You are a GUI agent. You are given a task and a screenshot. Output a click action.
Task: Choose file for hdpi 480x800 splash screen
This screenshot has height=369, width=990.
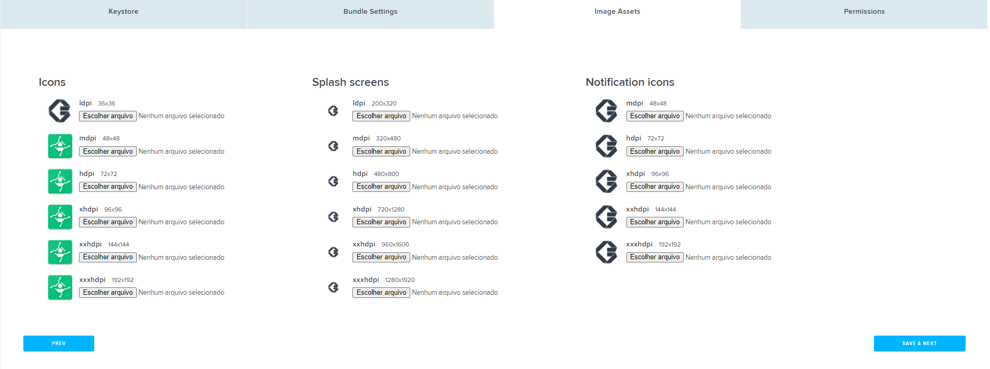382,187
